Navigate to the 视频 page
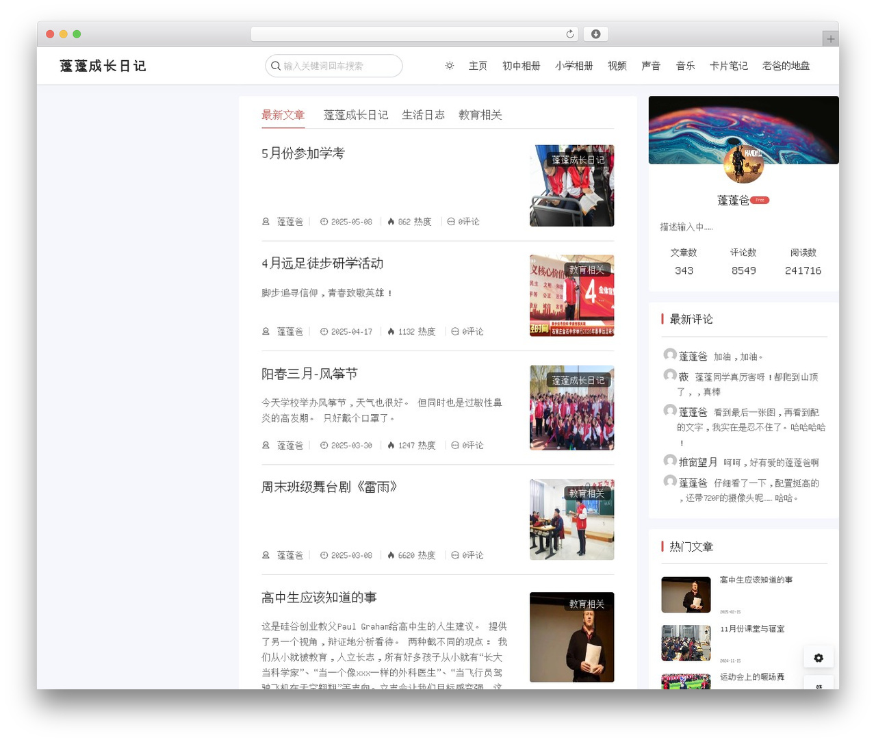The width and height of the screenshot is (876, 742). click(617, 66)
